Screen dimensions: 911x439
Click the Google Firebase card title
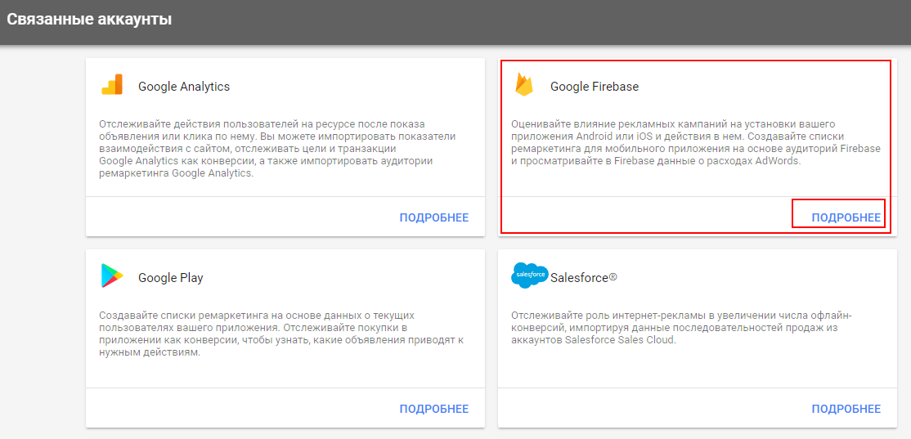point(595,87)
